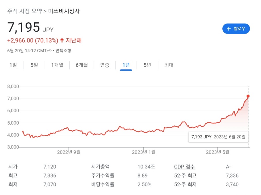The width and height of the screenshot is (261, 195).
Task: Click the 미쓰비시상사 breadcrumb title
Action: tap(64, 11)
